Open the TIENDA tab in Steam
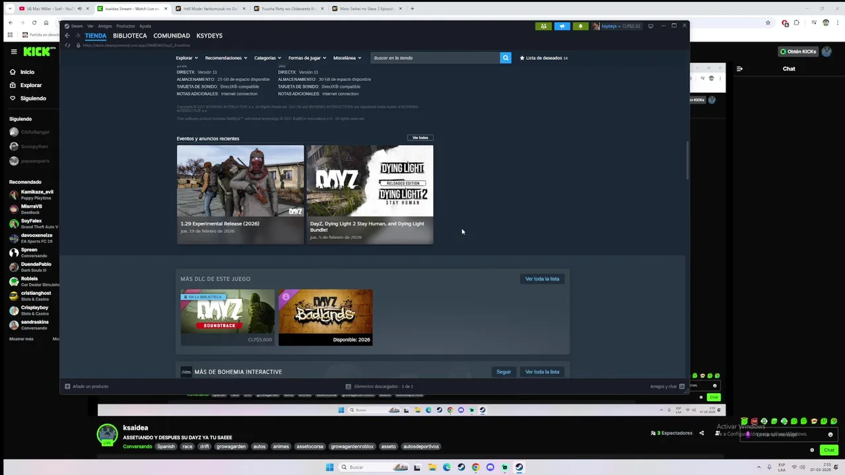 96,36
